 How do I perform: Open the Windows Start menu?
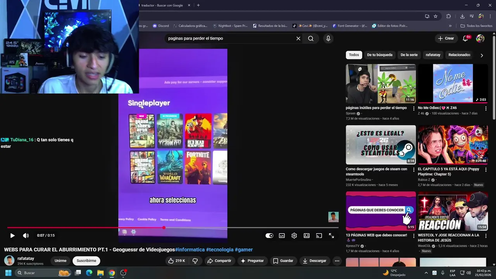point(8,273)
